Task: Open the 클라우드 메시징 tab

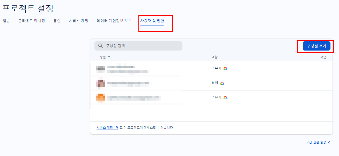Action: 32,21
